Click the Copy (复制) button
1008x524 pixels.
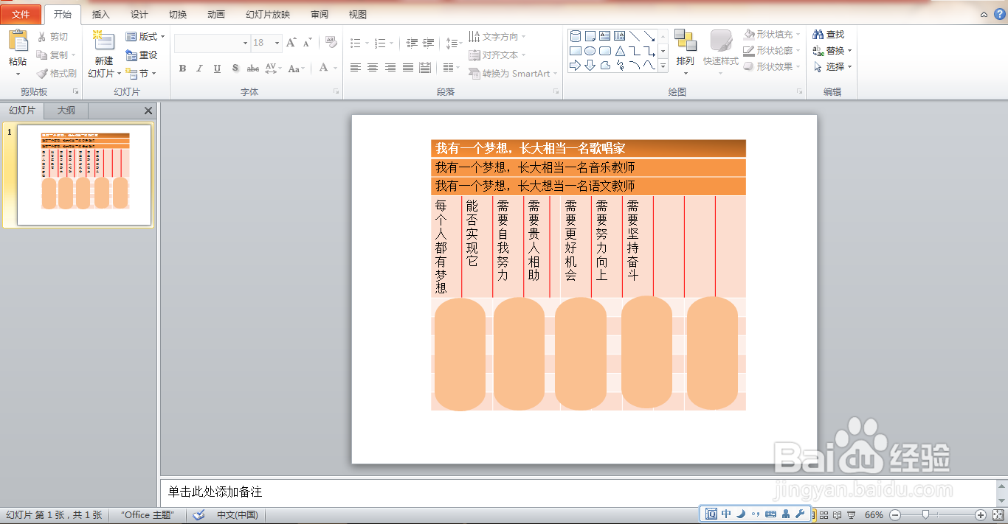(56, 55)
